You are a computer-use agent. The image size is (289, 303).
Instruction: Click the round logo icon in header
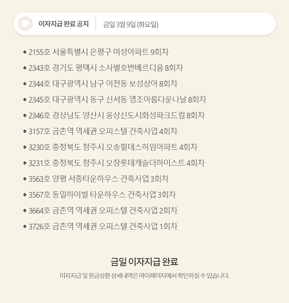pyautogui.click(x=25, y=24)
